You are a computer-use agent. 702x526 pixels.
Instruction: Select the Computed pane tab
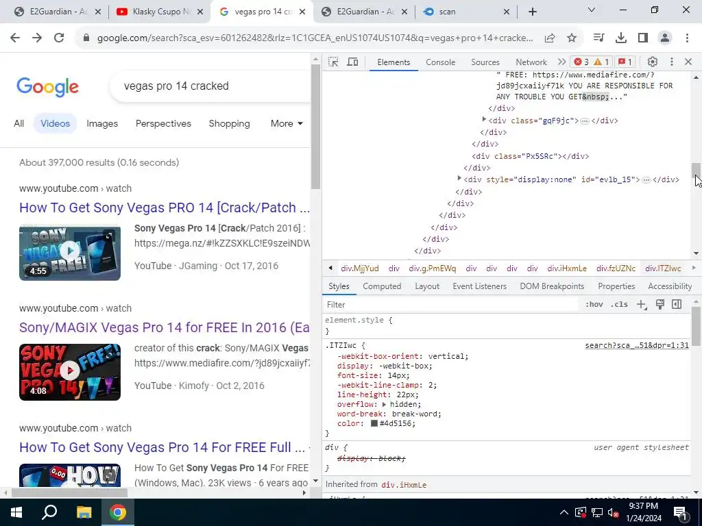(382, 286)
